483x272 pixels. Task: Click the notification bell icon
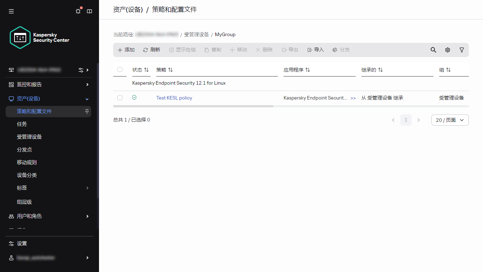click(78, 11)
